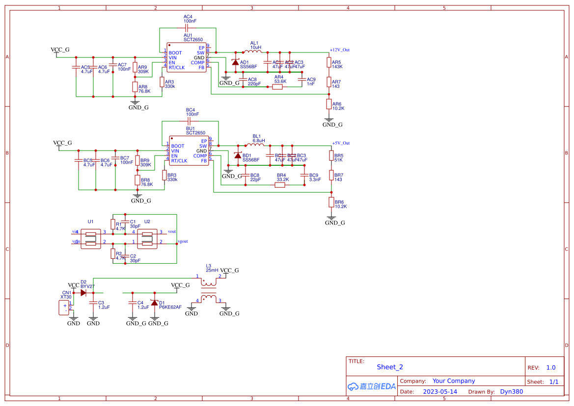This screenshot has width=574, height=406.
Task: Click the inductor BL1 6.8uH symbol
Action: 255,145
